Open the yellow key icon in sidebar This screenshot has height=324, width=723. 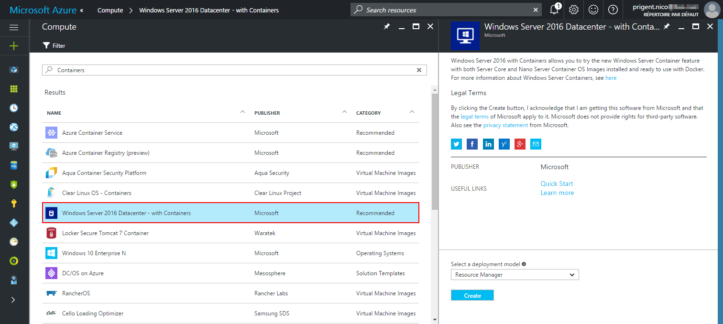[x=14, y=204]
